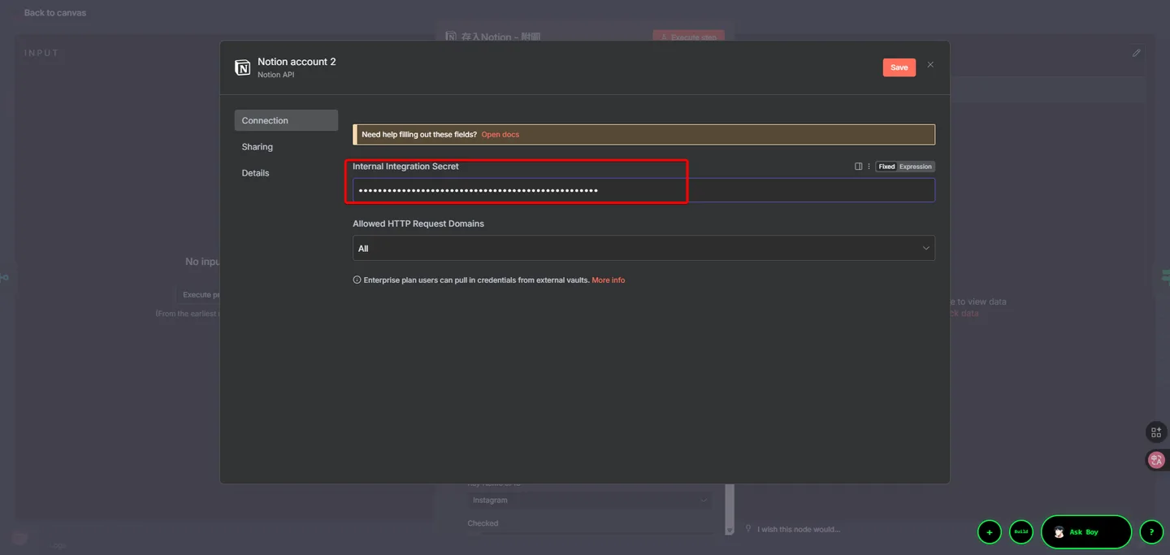Open the three-dot options menu for secret field
The image size is (1170, 555).
click(x=869, y=167)
